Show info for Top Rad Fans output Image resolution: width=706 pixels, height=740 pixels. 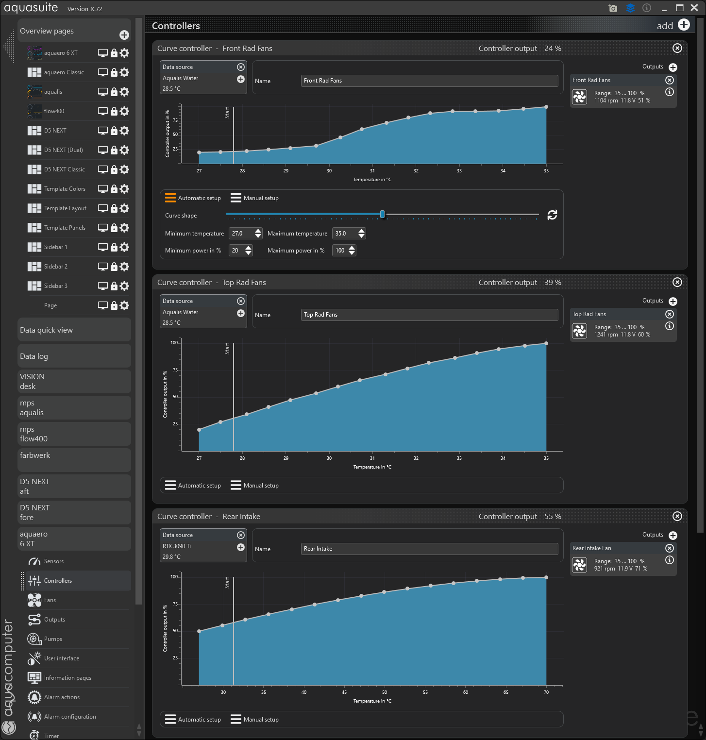pyautogui.click(x=670, y=326)
